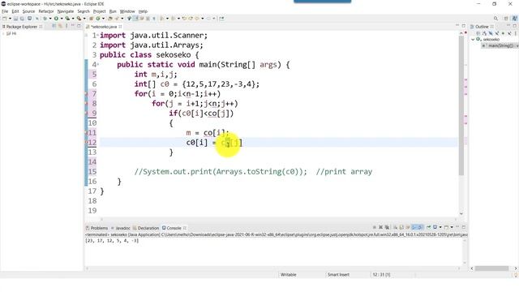Toggle Scroll Lock in the Console

click(x=401, y=227)
